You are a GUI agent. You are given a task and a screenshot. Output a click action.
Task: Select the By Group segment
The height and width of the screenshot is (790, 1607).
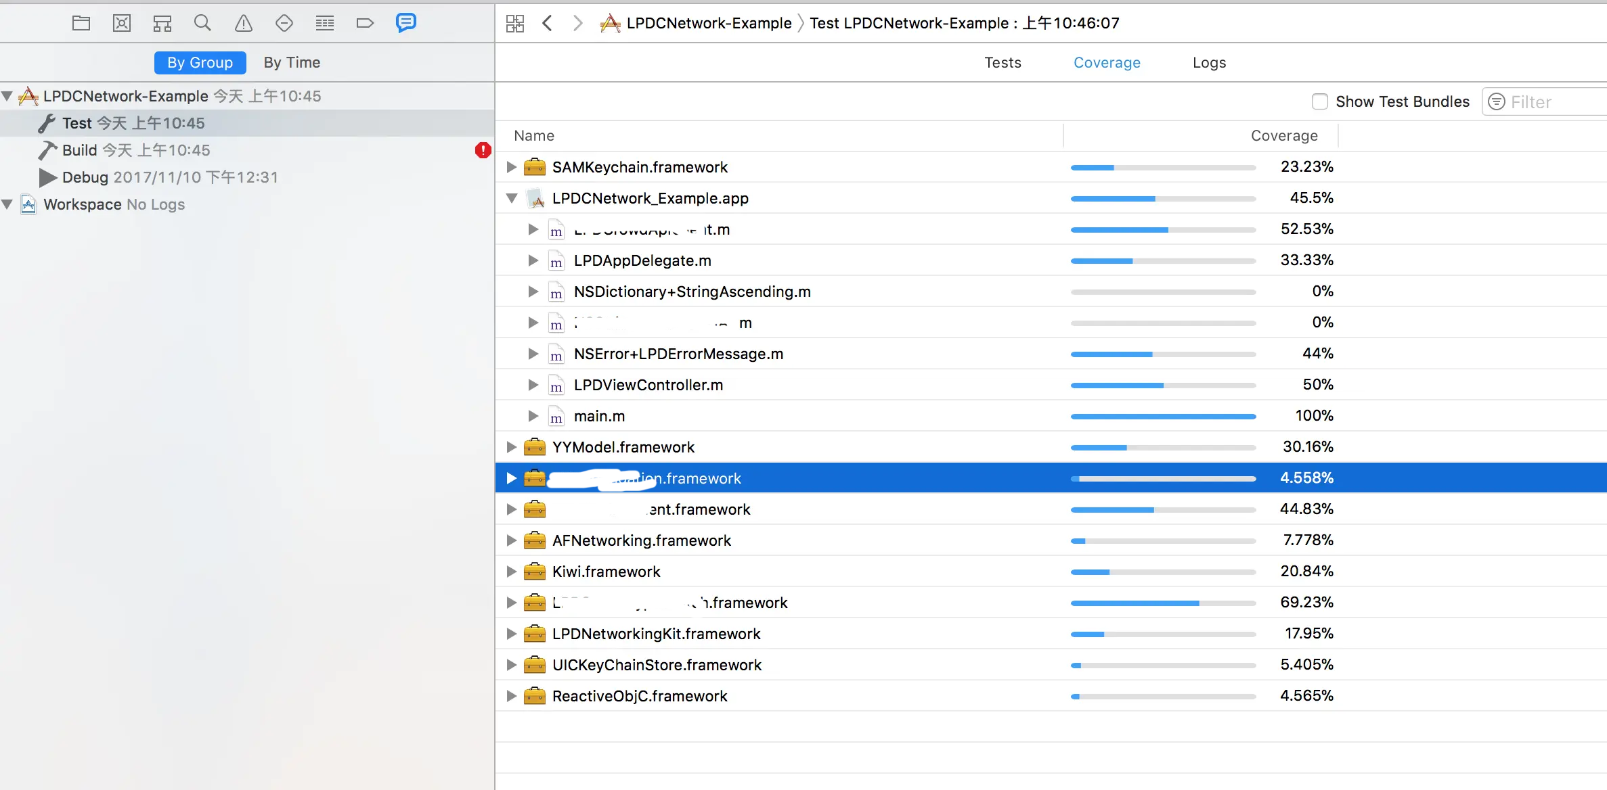[200, 63]
